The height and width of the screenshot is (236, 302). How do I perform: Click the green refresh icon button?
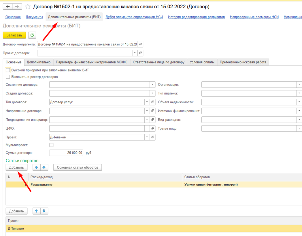click(x=32, y=35)
